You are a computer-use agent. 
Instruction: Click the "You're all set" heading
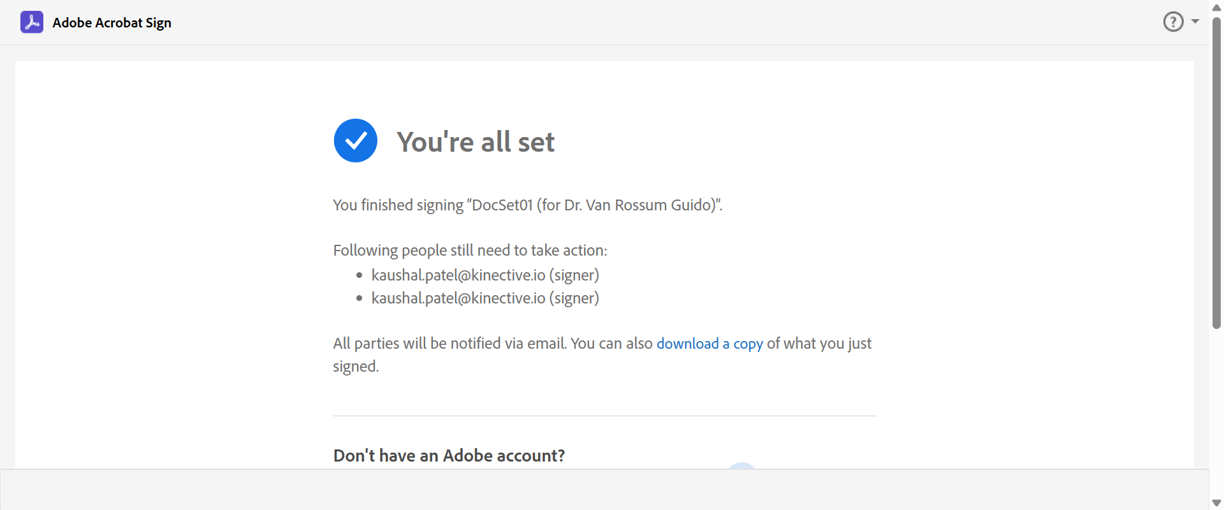[x=476, y=142]
